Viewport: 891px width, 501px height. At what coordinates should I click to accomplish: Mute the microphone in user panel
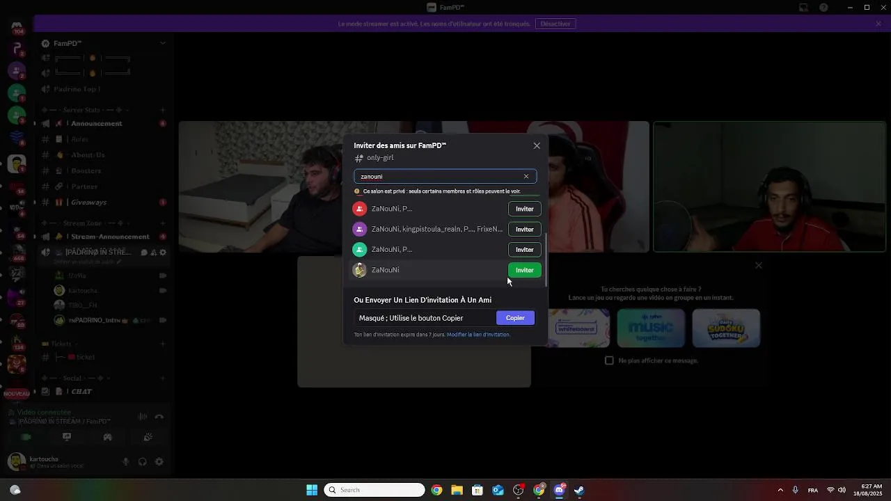pyautogui.click(x=126, y=461)
